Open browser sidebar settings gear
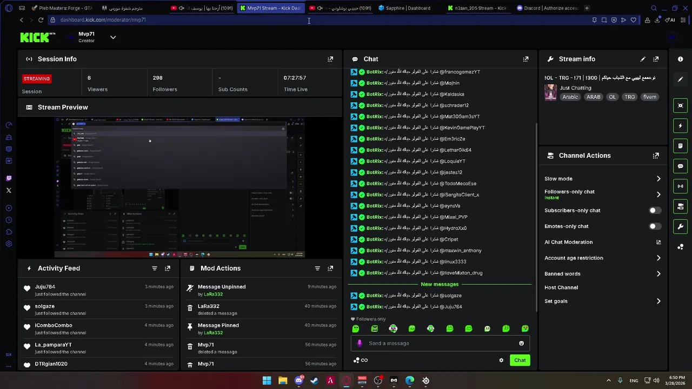 (x=9, y=244)
